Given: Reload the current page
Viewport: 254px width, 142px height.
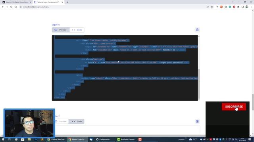Looking at the screenshot, I should pyautogui.click(x=12, y=7).
